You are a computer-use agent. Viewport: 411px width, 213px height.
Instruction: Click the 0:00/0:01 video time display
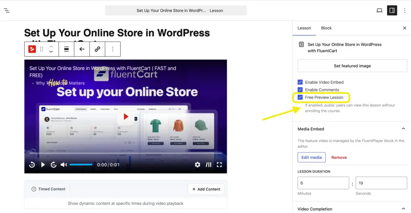pos(108,164)
